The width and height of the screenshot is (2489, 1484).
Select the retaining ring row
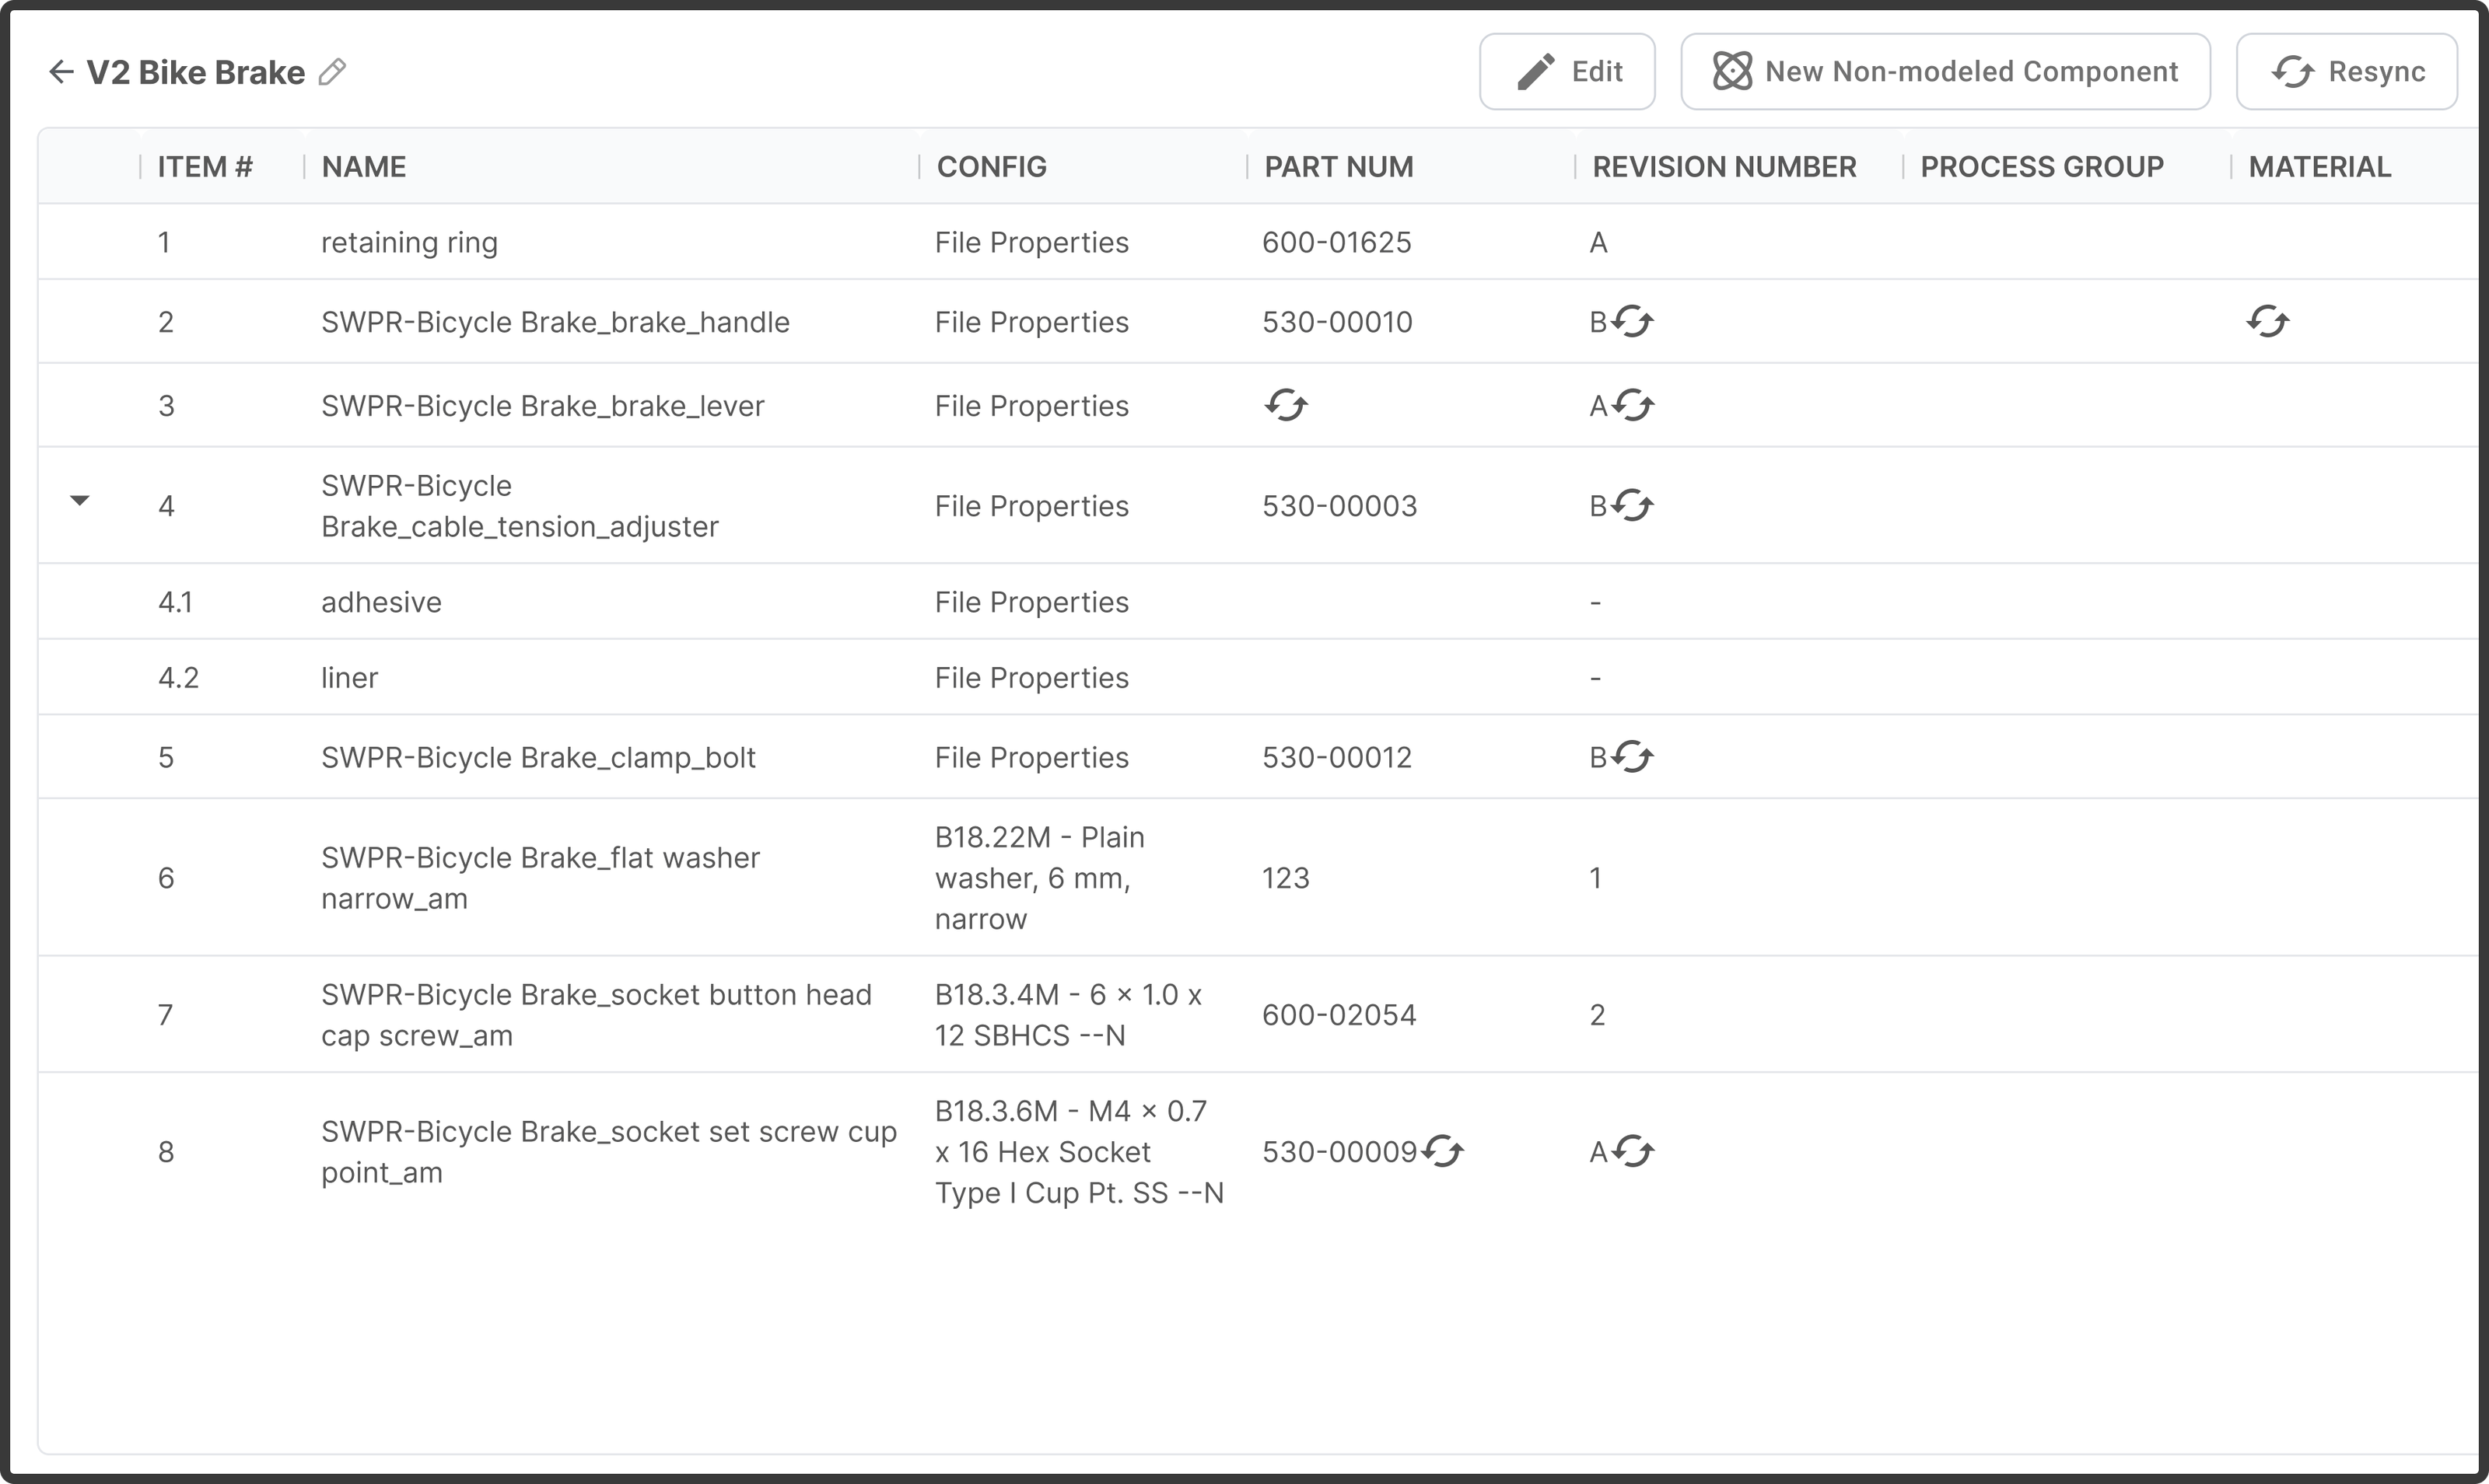(409, 242)
